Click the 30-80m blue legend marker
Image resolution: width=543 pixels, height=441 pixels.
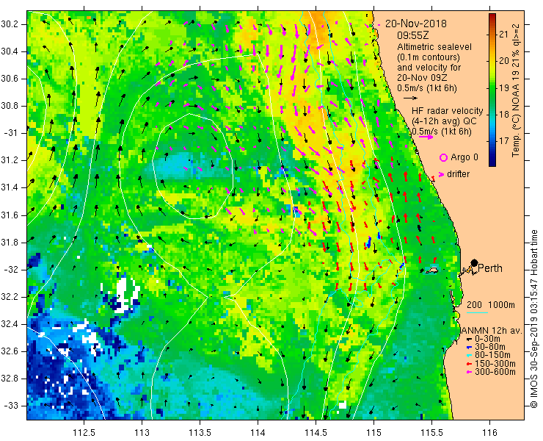click(469, 348)
